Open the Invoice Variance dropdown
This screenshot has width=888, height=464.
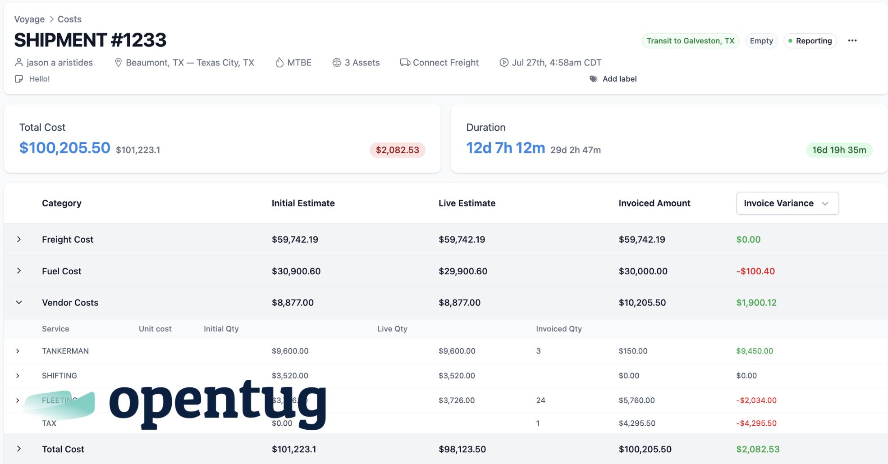[787, 203]
